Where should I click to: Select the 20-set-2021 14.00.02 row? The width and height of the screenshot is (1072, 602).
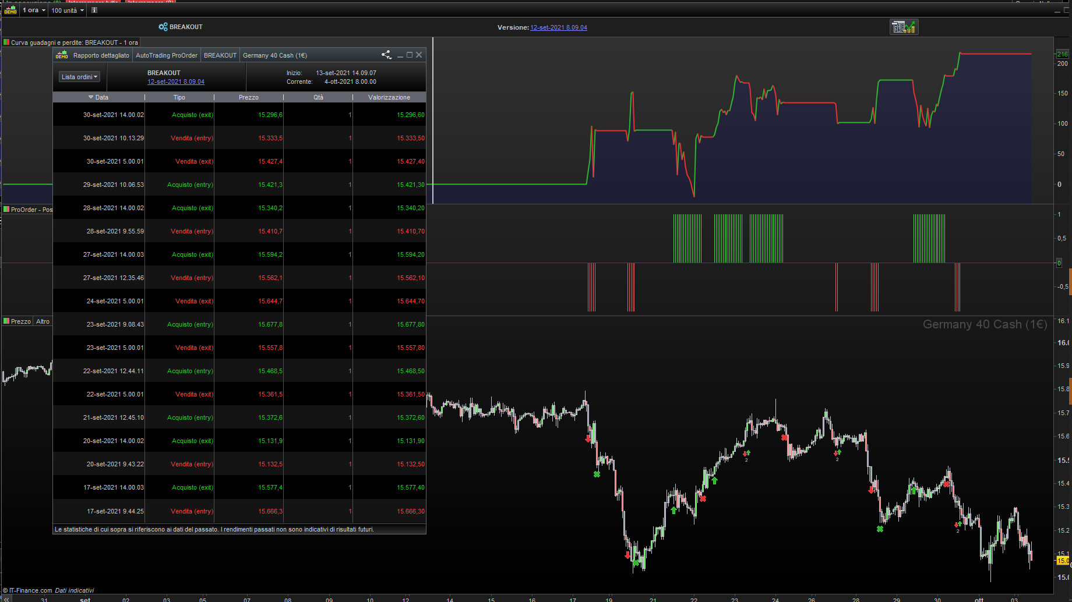coord(239,441)
